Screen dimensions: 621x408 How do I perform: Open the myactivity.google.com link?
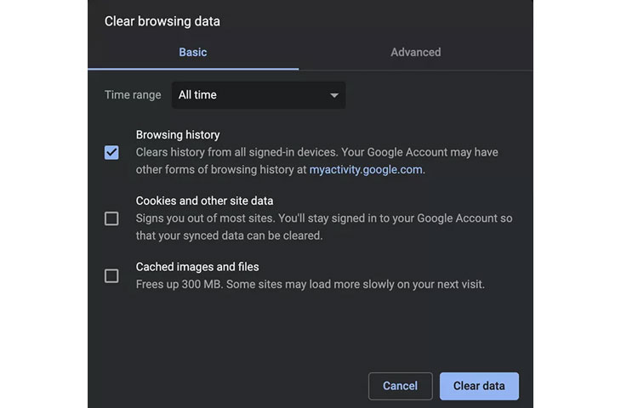(x=366, y=170)
